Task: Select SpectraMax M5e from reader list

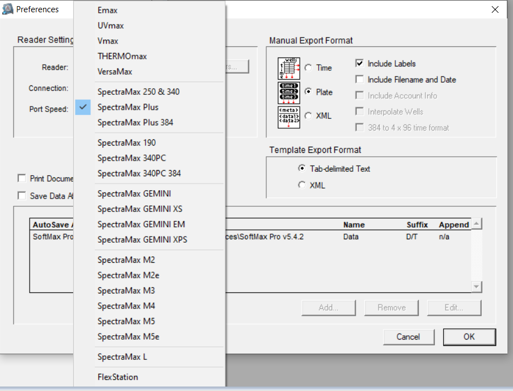Action: [x=128, y=337]
